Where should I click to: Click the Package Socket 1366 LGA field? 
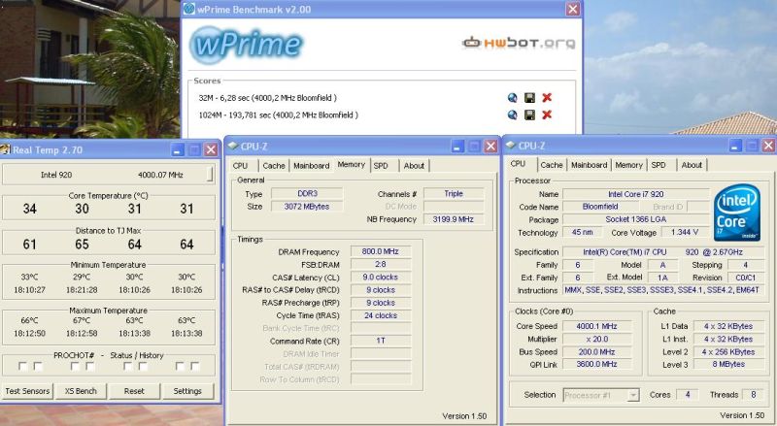click(636, 219)
